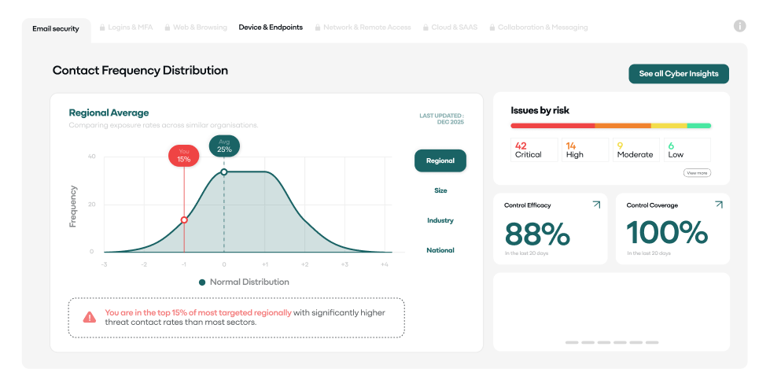Open Control Efficacy arrow icon
The image size is (770, 391).
pos(595,205)
